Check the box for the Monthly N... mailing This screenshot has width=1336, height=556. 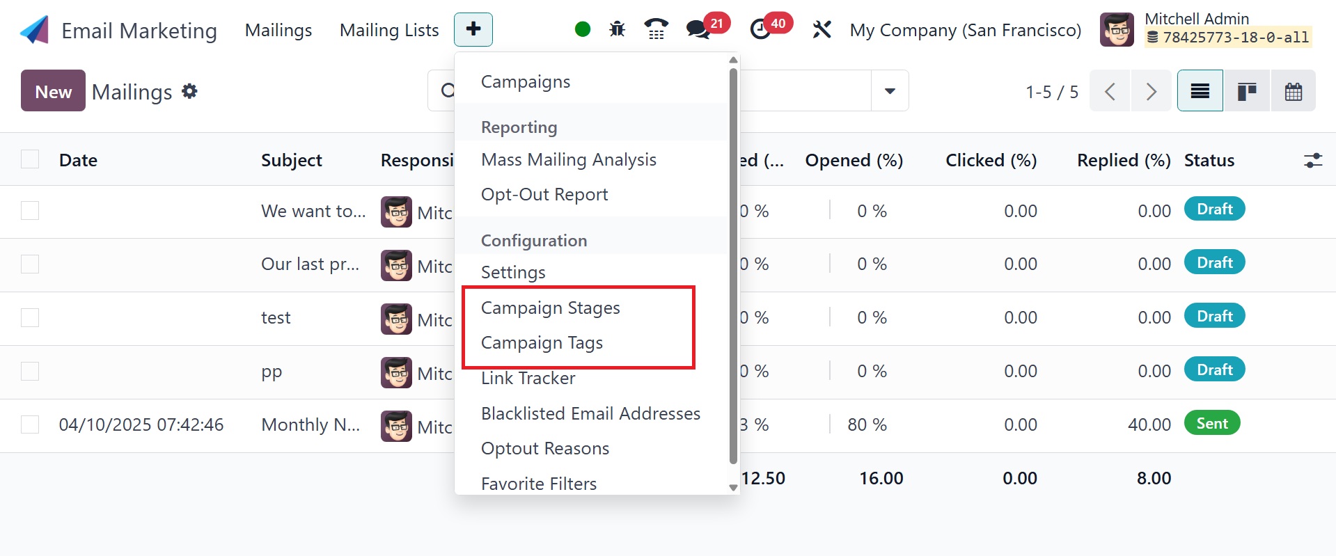(x=30, y=424)
